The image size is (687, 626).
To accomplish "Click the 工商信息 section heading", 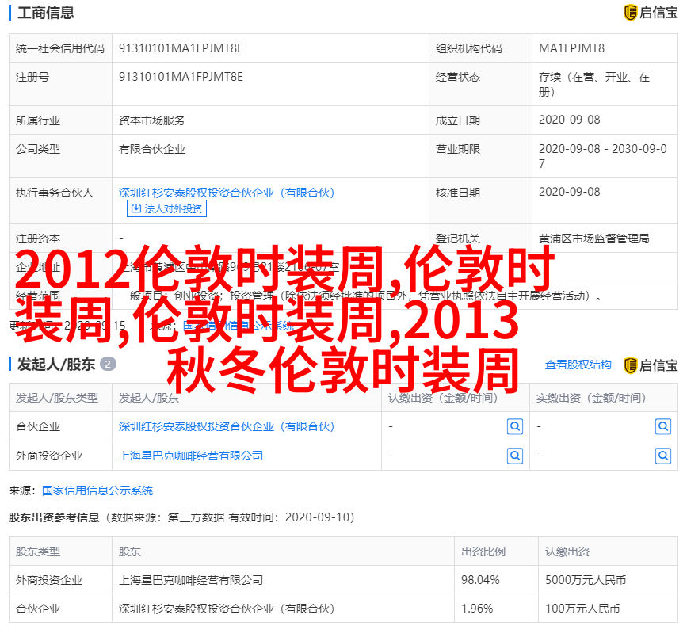I will coord(46,13).
